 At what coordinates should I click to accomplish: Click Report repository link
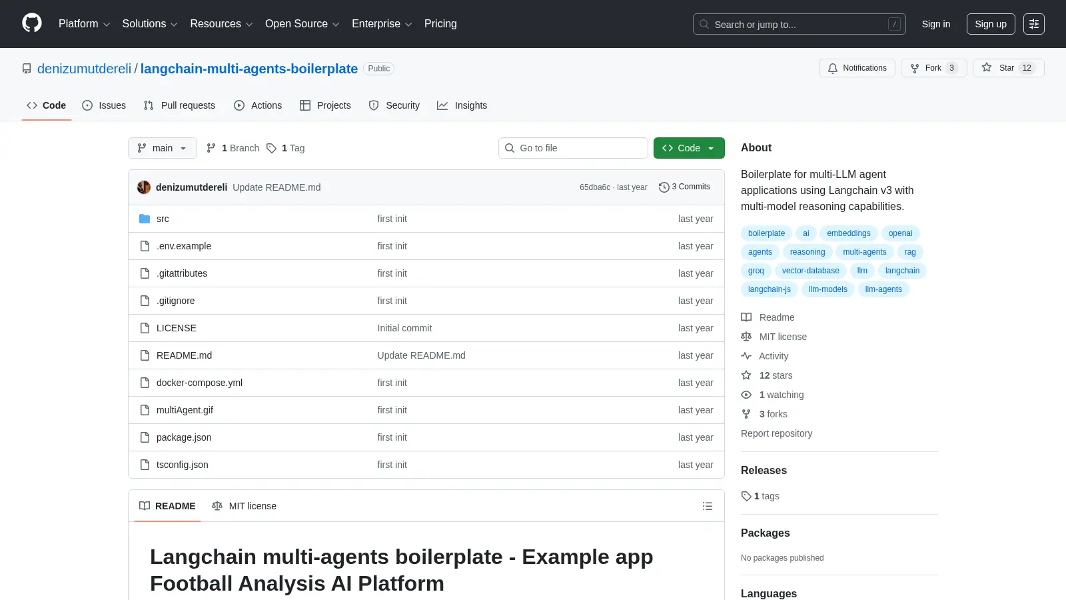point(776,433)
